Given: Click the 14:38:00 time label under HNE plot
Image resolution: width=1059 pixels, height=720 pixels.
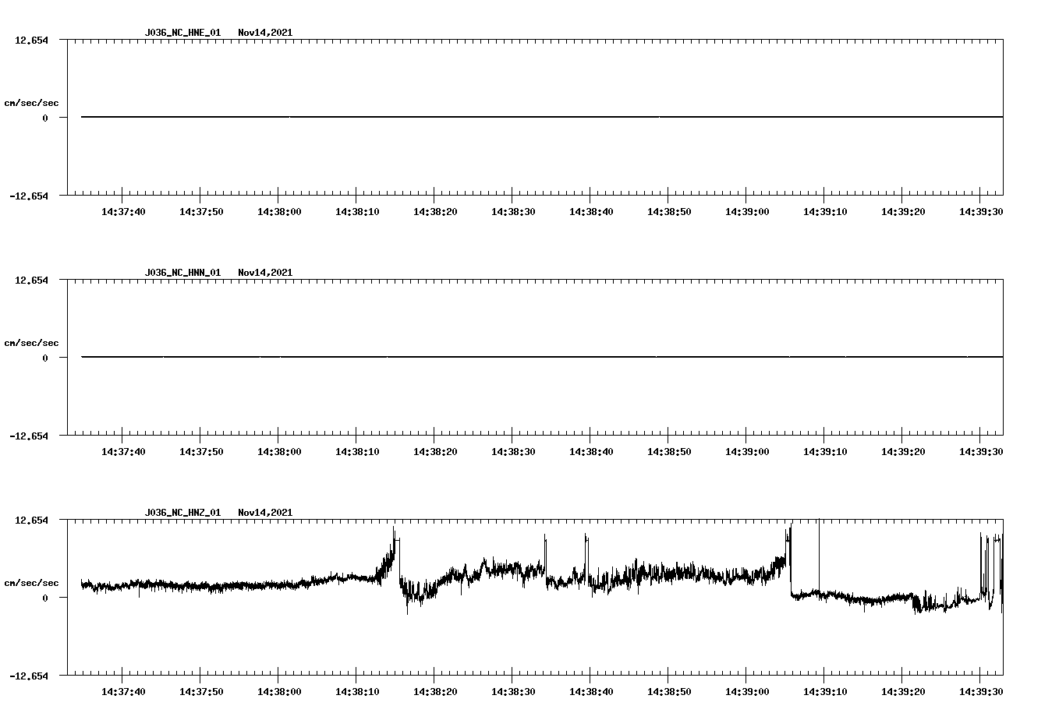Looking at the screenshot, I should tap(279, 212).
